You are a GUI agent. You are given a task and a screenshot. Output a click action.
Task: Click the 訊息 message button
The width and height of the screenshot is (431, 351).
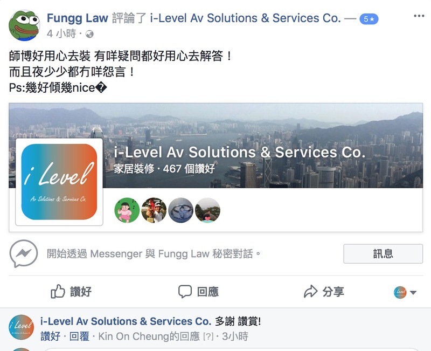click(x=383, y=253)
